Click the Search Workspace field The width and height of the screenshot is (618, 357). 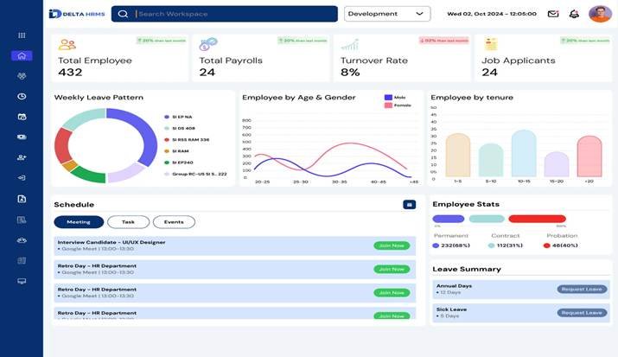(x=233, y=14)
